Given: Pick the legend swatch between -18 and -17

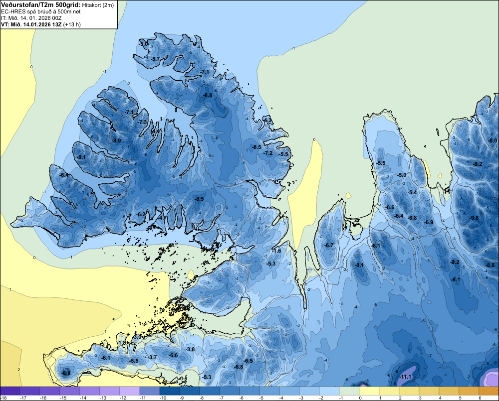Looking at the screenshot, I should pos(10,391).
